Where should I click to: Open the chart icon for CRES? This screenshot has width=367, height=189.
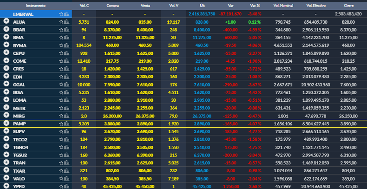[67, 69]
